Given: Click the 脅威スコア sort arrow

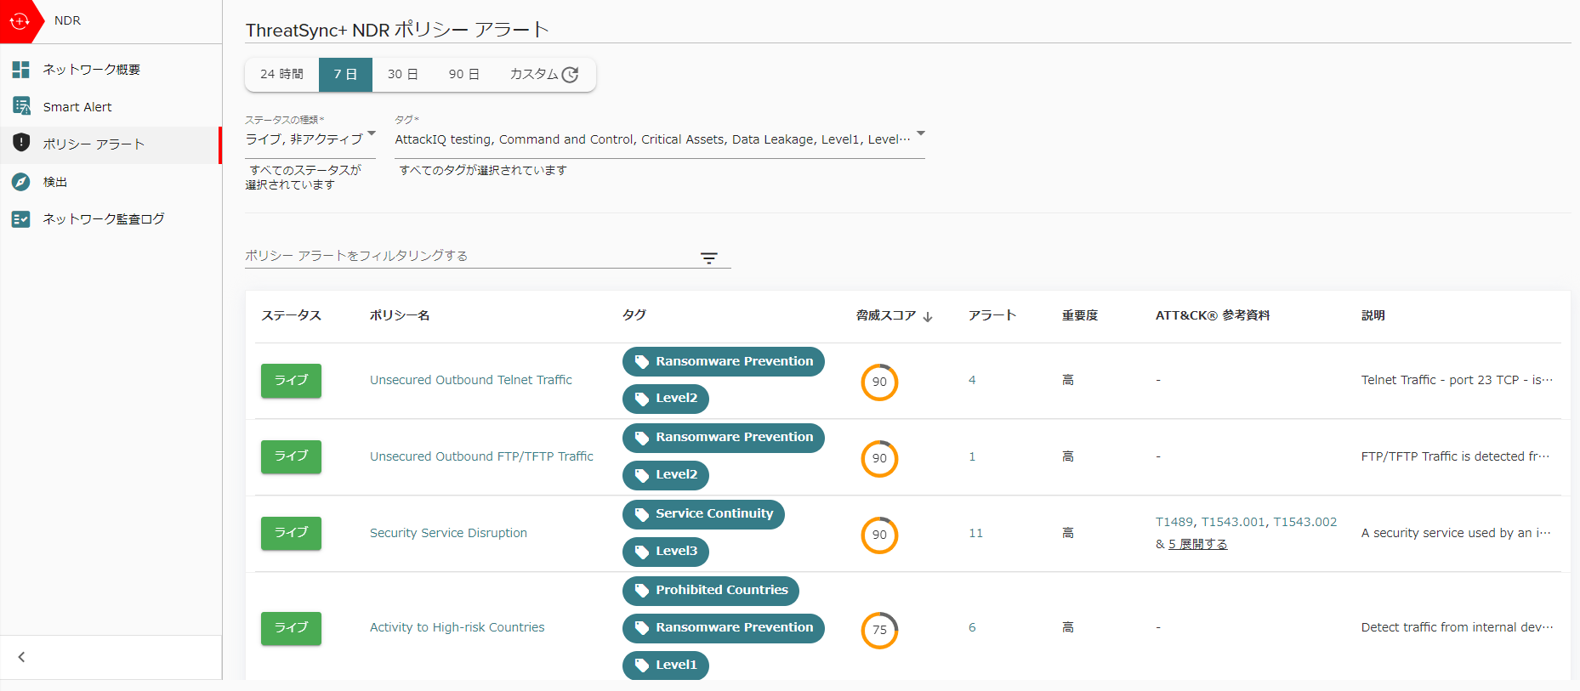Looking at the screenshot, I should coord(928,316).
